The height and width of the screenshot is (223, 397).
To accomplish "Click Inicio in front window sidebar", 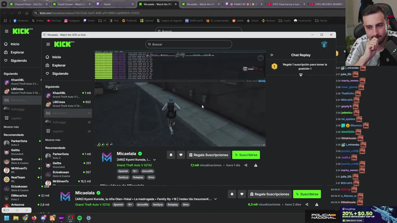I will pyautogui.click(x=53, y=57).
